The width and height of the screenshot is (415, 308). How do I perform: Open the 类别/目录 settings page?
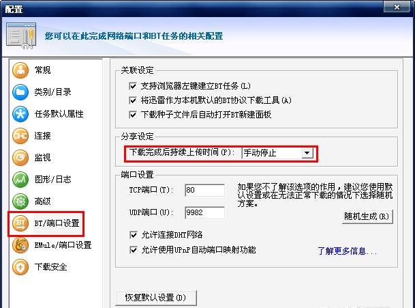pyautogui.click(x=52, y=92)
